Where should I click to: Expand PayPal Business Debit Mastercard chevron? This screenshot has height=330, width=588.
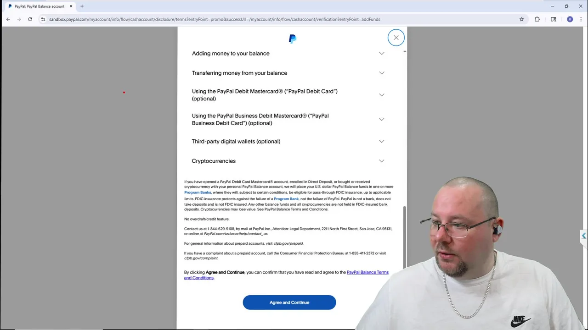tap(382, 119)
